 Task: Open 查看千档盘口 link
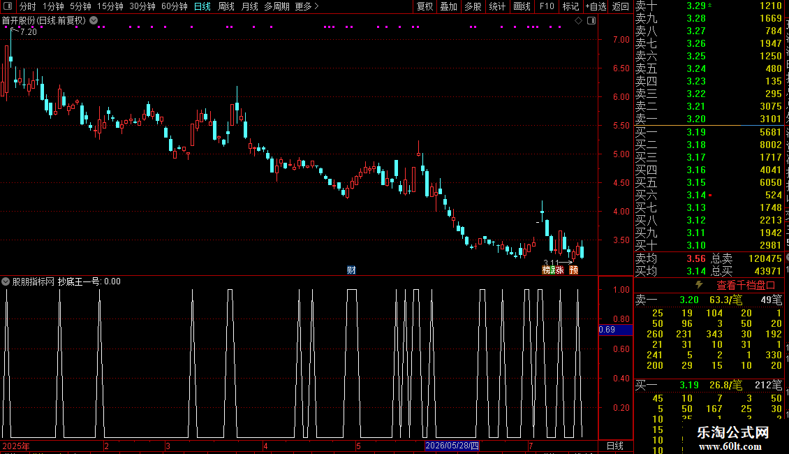(x=746, y=286)
